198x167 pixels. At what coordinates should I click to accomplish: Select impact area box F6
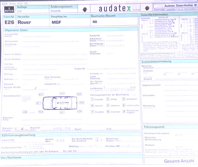(80, 111)
